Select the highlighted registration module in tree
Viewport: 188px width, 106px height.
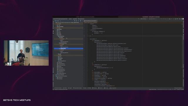[x=68, y=49]
